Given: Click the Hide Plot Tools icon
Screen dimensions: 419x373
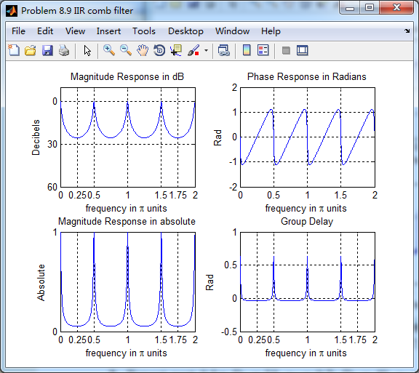Looking at the screenshot, I should pos(286,50).
